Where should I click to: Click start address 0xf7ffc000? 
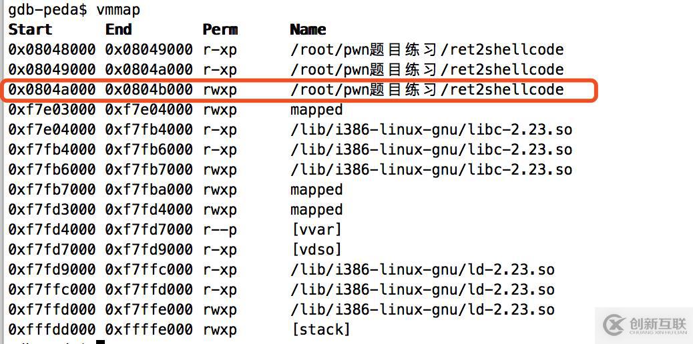coord(51,290)
